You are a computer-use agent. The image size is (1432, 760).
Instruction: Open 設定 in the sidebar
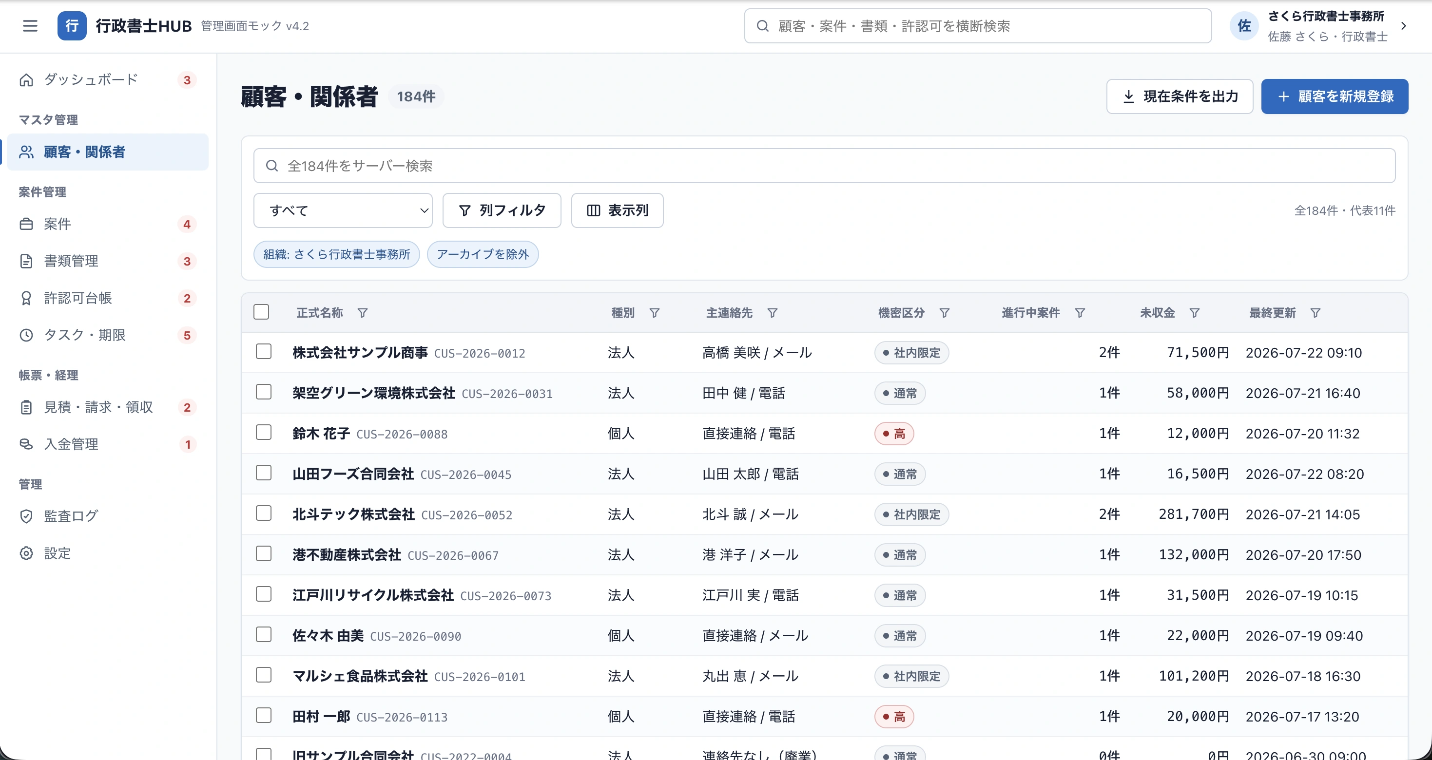tap(108, 553)
